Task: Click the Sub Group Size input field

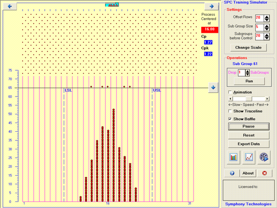Action: pos(259,28)
